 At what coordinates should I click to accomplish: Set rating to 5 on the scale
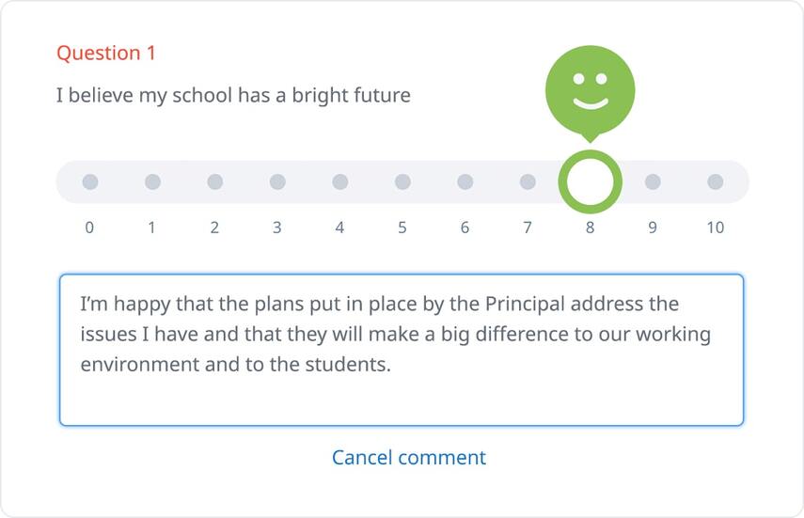[x=402, y=182]
